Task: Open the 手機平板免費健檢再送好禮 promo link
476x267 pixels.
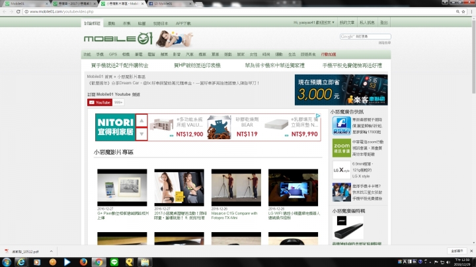Action: [x=352, y=65]
